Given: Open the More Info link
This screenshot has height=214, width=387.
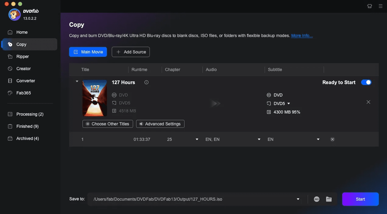Looking at the screenshot, I should [302, 36].
